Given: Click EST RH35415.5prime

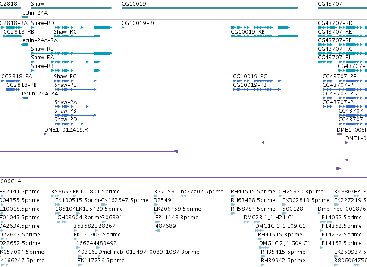Looking at the screenshot, I should 283,252.
